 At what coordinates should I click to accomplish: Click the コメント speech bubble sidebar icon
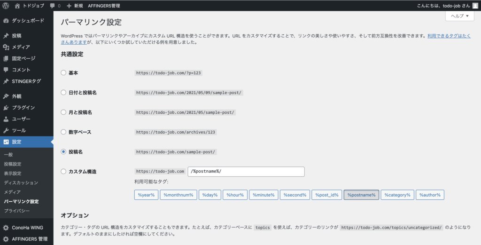pyautogui.click(x=6, y=70)
